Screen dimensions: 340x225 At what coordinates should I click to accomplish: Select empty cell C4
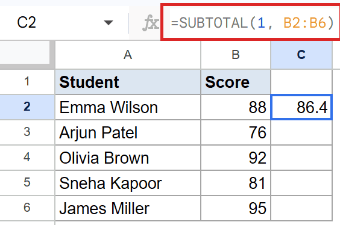301,158
